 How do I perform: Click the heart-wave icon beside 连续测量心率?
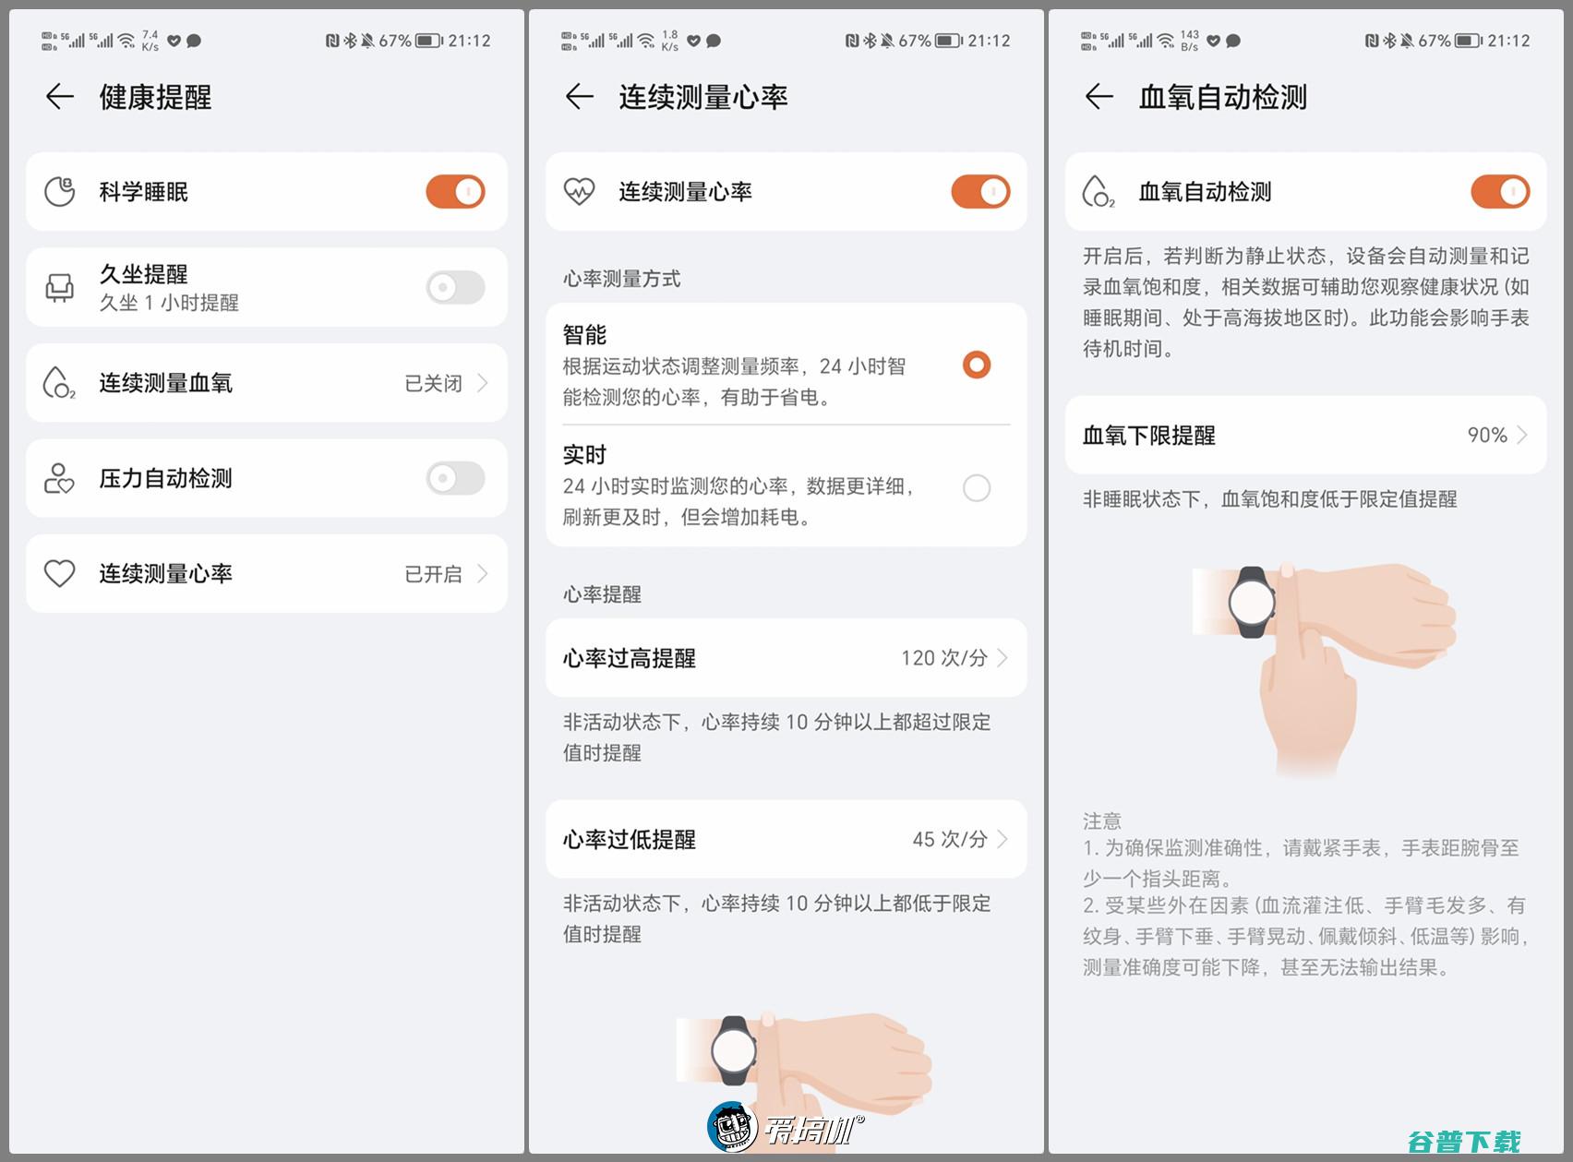point(580,191)
